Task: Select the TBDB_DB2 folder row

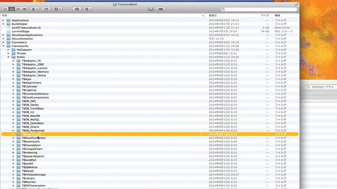Action: pyautogui.click(x=150, y=101)
